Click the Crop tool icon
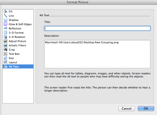 coord(5,49)
